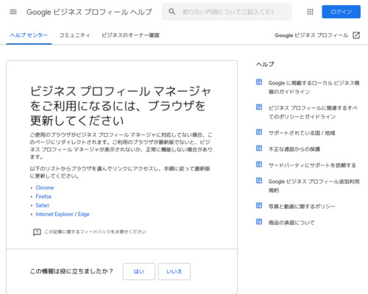Click article icon beside ポリシーとガイドライン
Screen dimensions: 368x294
(259, 107)
